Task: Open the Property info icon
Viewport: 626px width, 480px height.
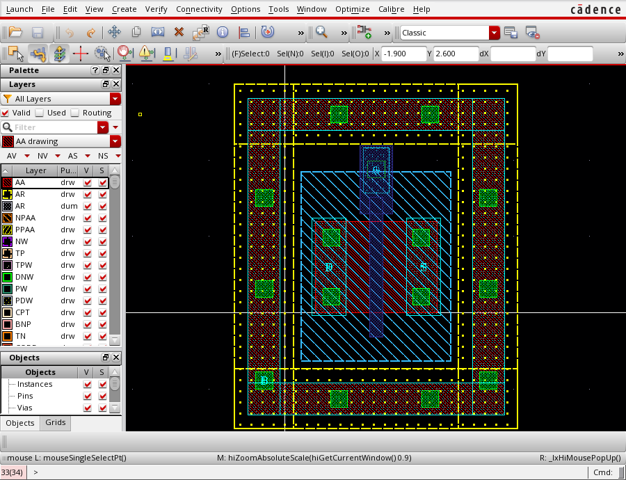Action: coord(223,32)
